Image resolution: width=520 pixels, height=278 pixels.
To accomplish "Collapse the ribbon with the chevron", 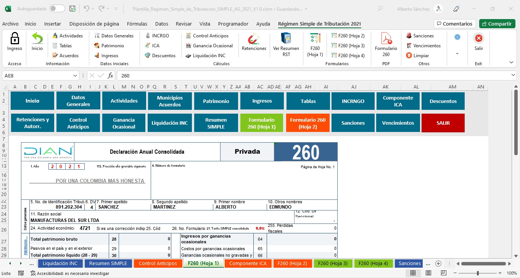I will coord(511,63).
